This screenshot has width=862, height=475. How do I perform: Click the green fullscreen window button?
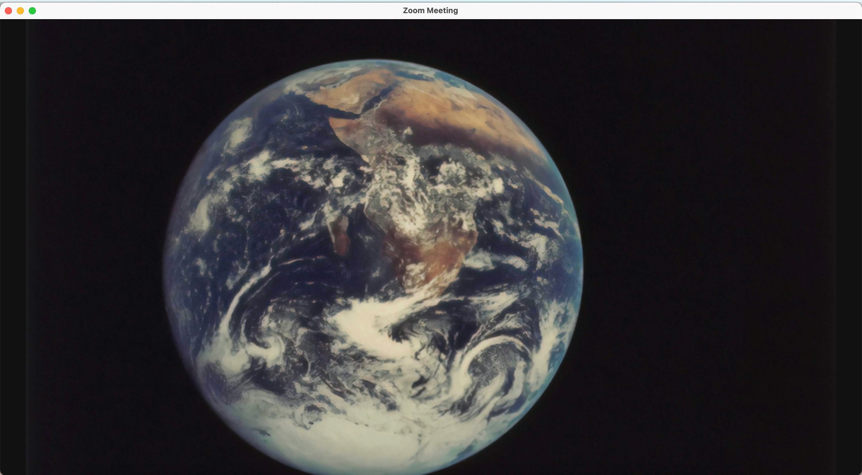32,11
